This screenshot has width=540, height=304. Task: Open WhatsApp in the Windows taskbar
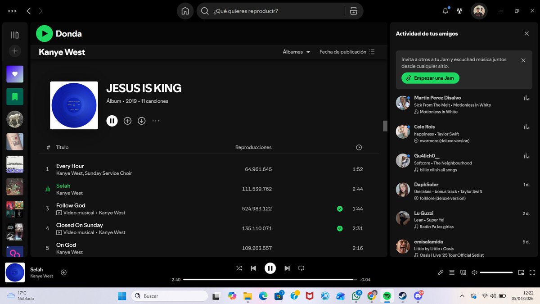click(356, 296)
